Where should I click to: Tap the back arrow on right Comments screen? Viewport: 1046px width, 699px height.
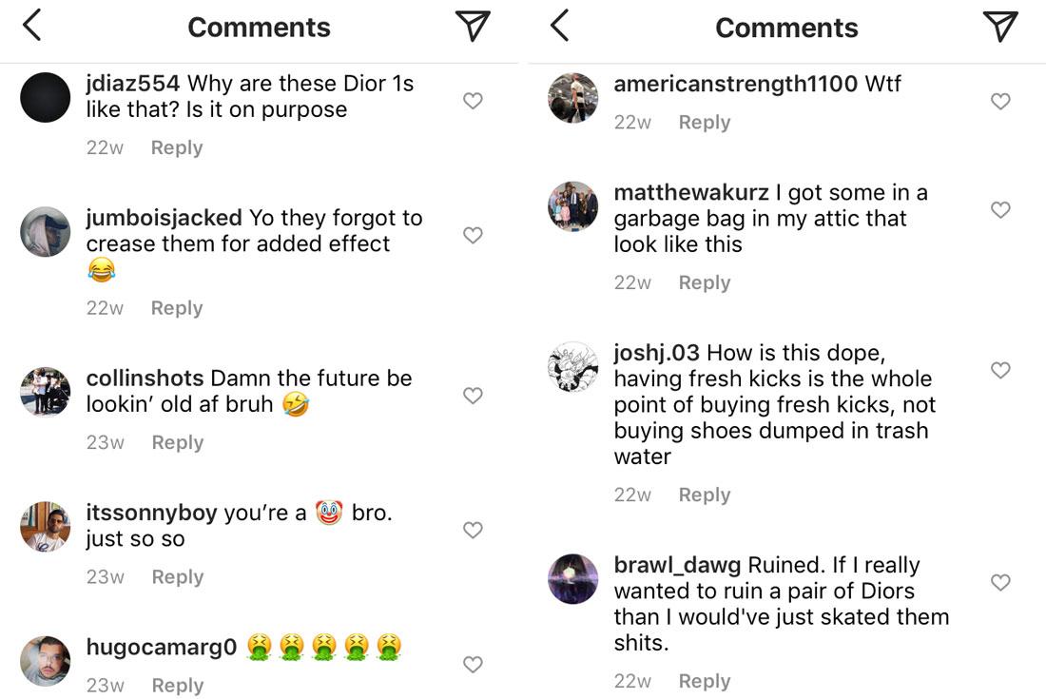tap(559, 27)
